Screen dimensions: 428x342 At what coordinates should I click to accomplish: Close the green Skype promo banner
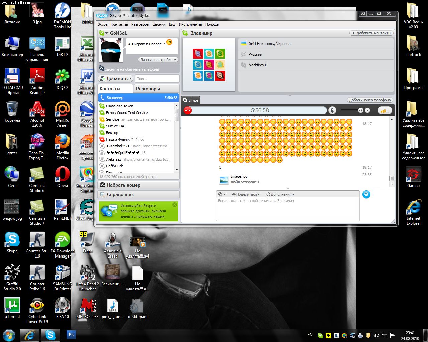click(174, 205)
